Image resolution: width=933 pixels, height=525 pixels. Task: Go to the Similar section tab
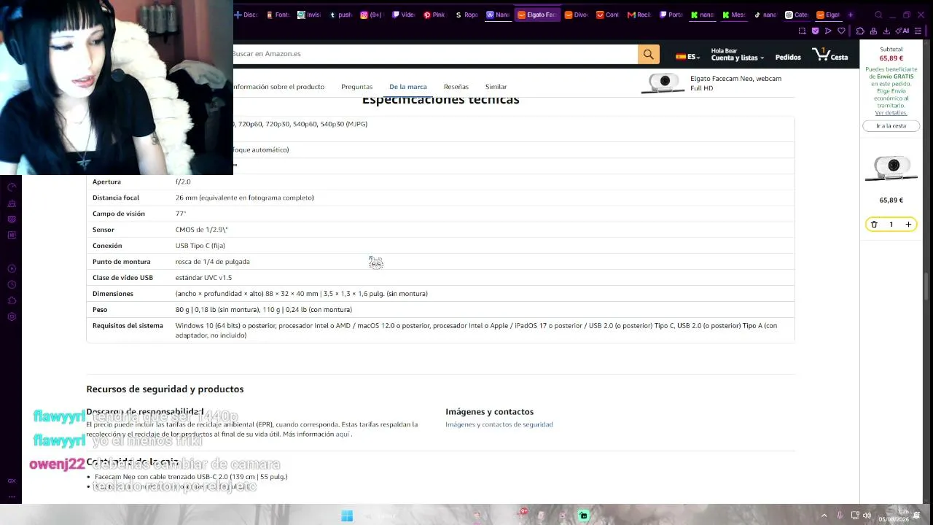496,87
